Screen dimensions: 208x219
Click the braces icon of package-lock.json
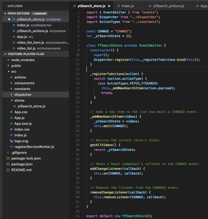pos(8,158)
